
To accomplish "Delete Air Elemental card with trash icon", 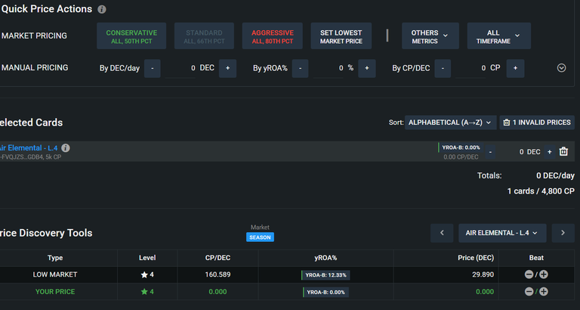I will click(x=563, y=151).
